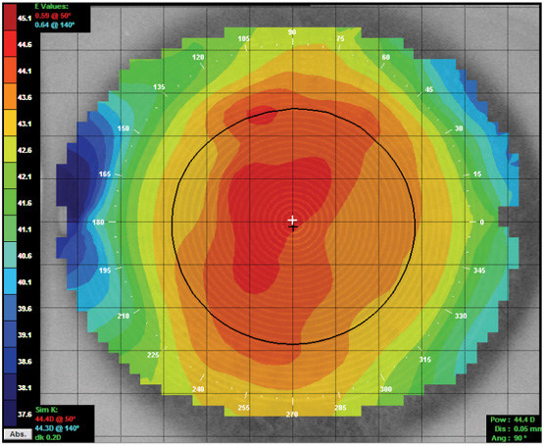This screenshot has height=446, width=544.
Task: Pick the 43.1 yellow scale swatch
Action: pyautogui.click(x=10, y=124)
